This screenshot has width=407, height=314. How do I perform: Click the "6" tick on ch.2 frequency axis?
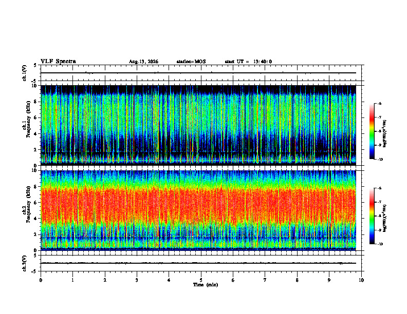[36, 203]
